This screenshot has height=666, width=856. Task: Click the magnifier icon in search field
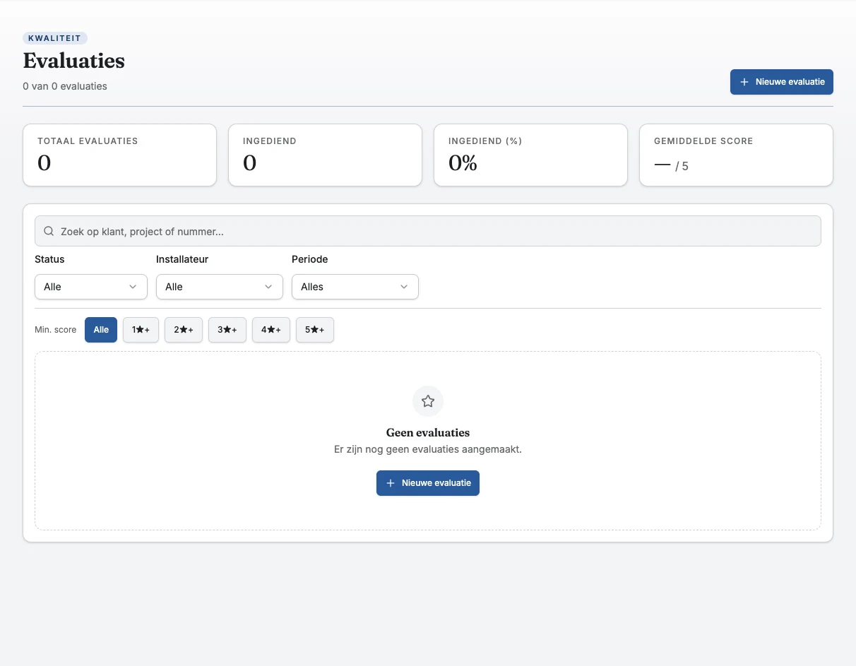[49, 231]
